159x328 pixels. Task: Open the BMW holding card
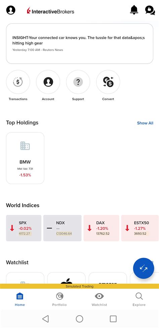click(x=25, y=158)
